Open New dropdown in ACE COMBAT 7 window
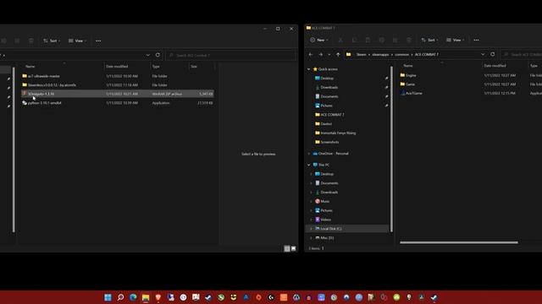This screenshot has width=542, height=304. [319, 40]
